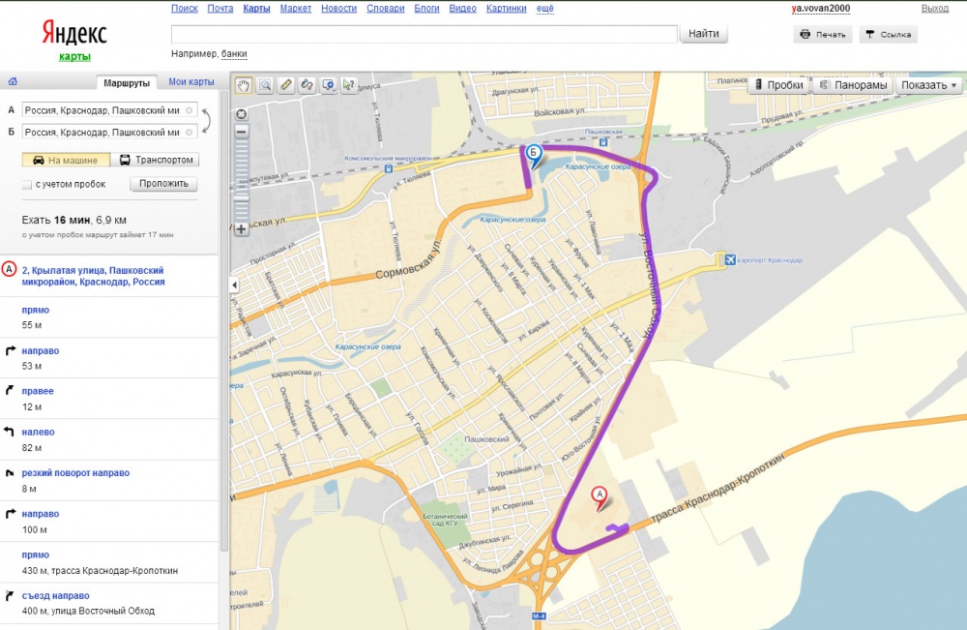Click the point A address field
The image size is (967, 630).
110,110
